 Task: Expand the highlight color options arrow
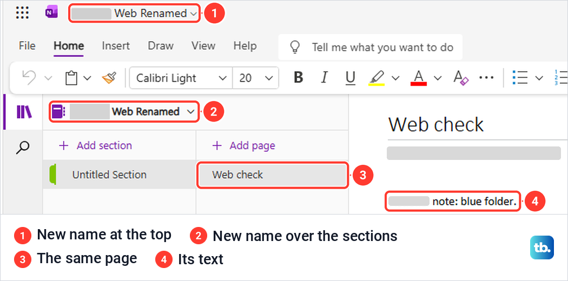tap(395, 78)
